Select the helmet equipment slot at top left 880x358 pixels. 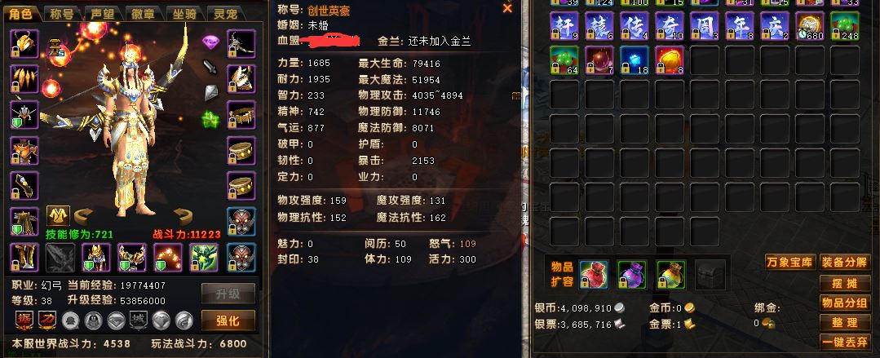point(24,44)
